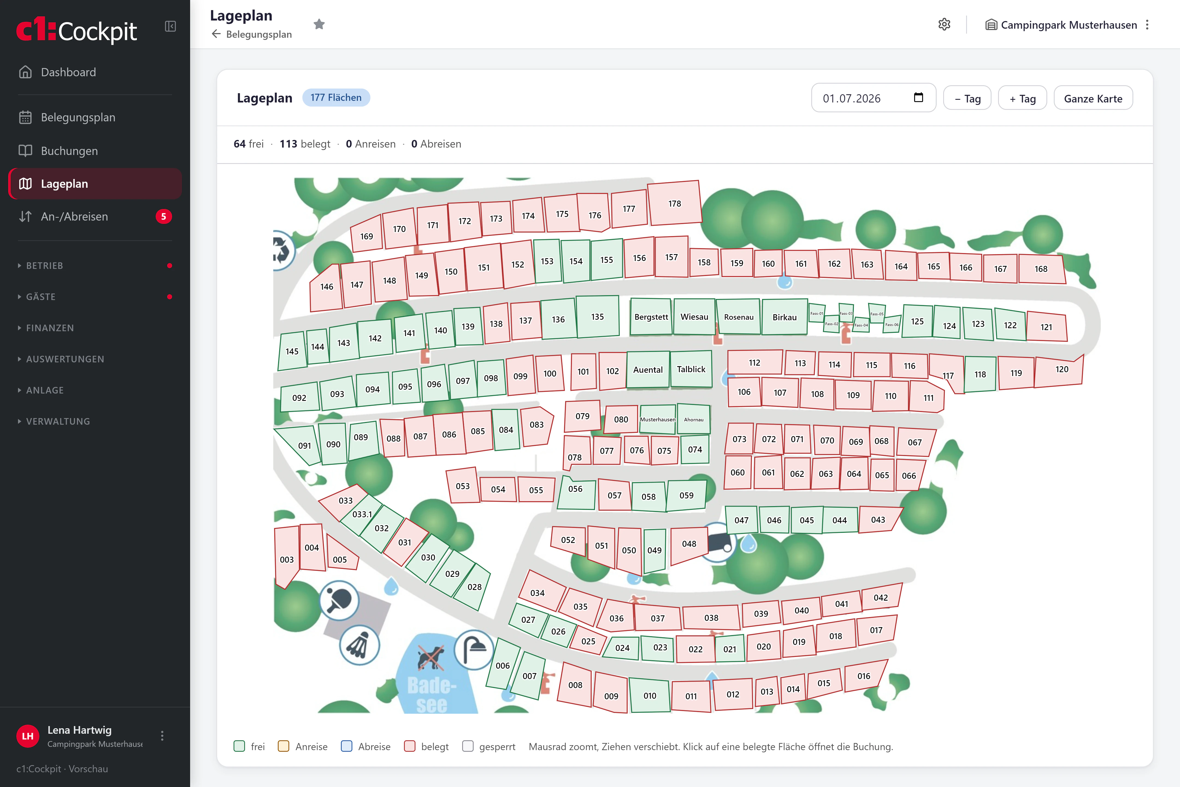
Task: Open the Campingpark Musterhausen kebab menu
Action: [1147, 25]
